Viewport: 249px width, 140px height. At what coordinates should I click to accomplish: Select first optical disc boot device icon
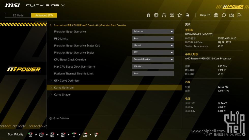tap(41, 135)
